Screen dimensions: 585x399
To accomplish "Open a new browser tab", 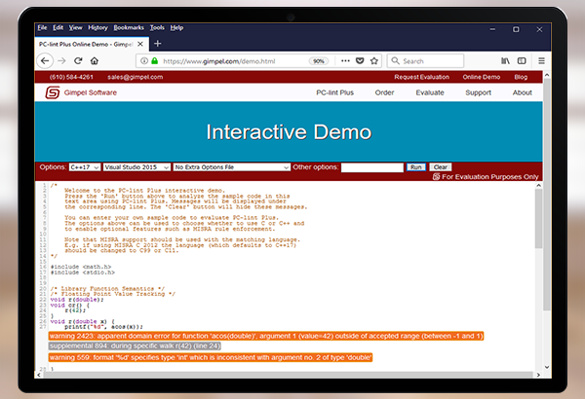I will tap(157, 44).
